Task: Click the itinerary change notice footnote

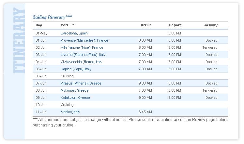Action: 130,122
